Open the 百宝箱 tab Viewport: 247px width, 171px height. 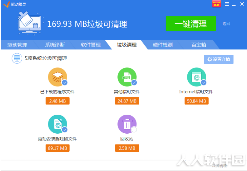tap(199, 45)
